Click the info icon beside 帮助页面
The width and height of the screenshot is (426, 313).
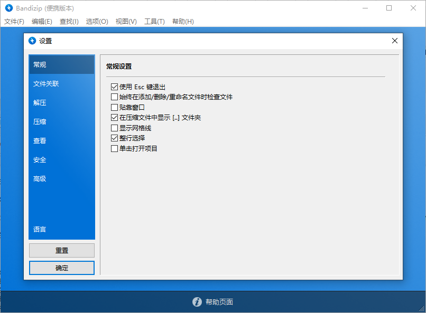tap(197, 301)
